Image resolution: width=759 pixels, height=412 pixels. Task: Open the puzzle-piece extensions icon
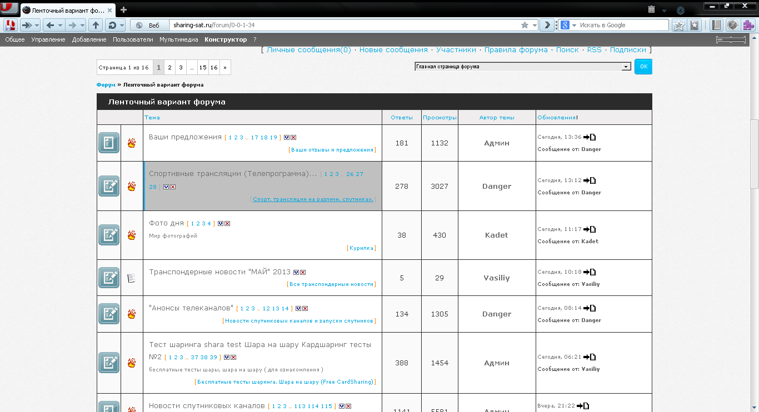[748, 25]
